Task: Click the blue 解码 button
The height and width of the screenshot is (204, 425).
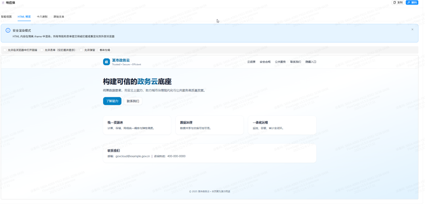Action: coord(412,2)
